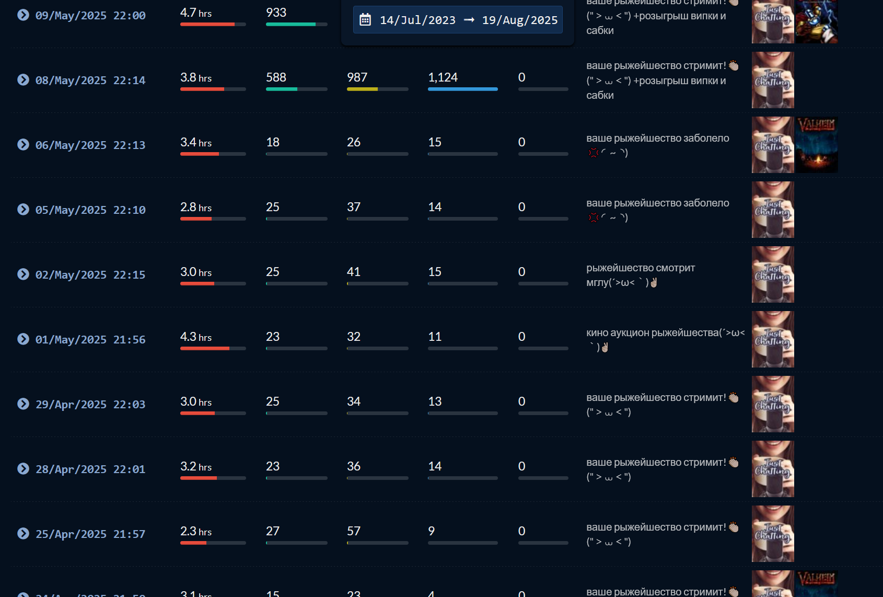Viewport: 883px width, 597px height.
Task: Click Just Chatting thumbnail on 02/May/2025 row
Action: point(773,274)
